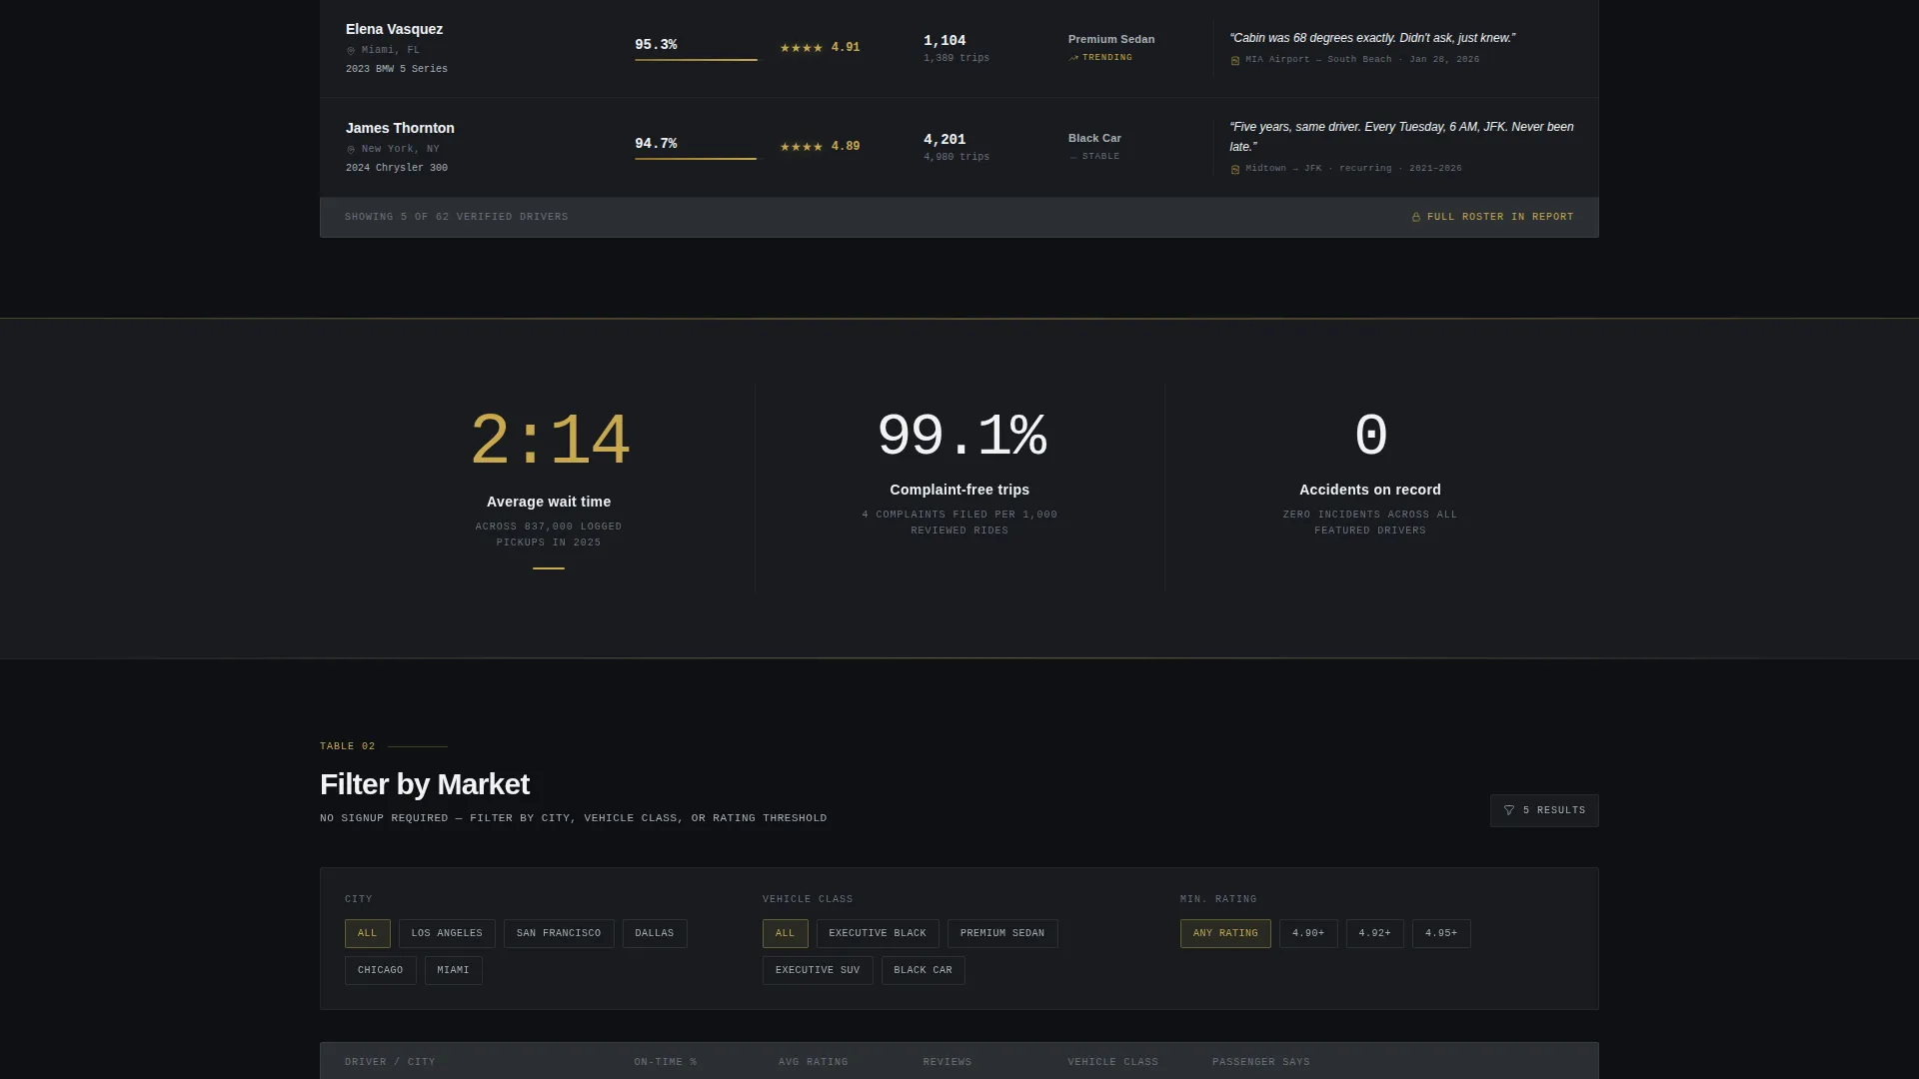The height and width of the screenshot is (1079, 1919).
Task: Select the ALL city filter chip
Action: click(368, 934)
